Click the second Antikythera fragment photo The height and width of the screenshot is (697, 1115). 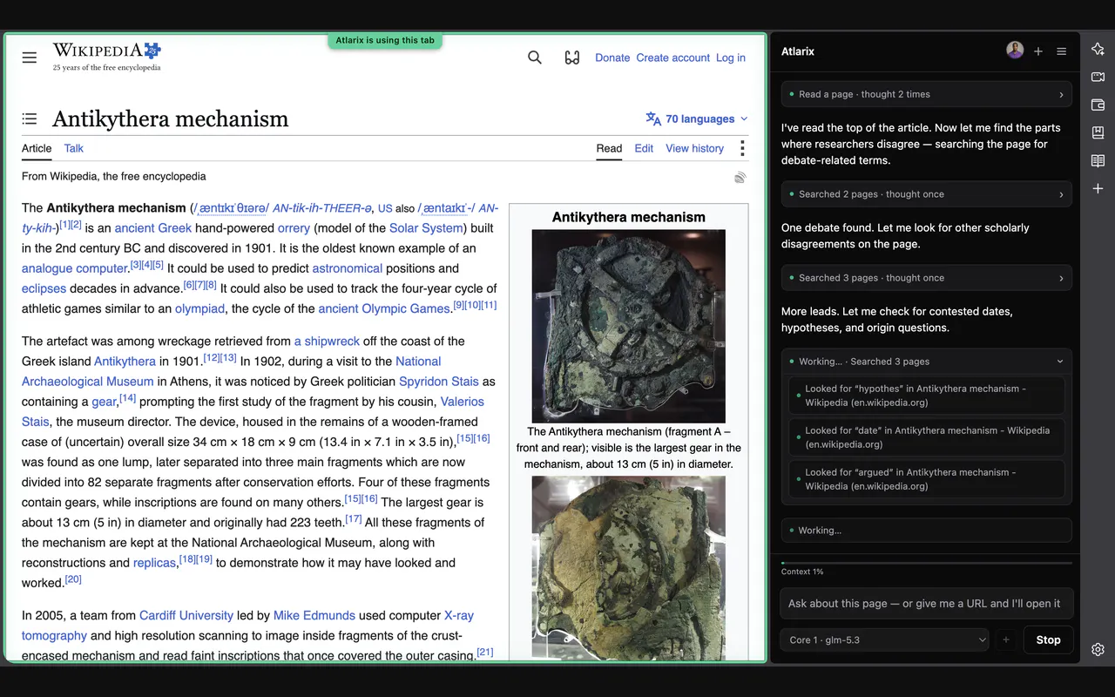tap(629, 566)
